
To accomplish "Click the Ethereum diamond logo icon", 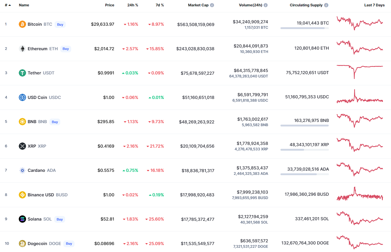I will coord(22,49).
